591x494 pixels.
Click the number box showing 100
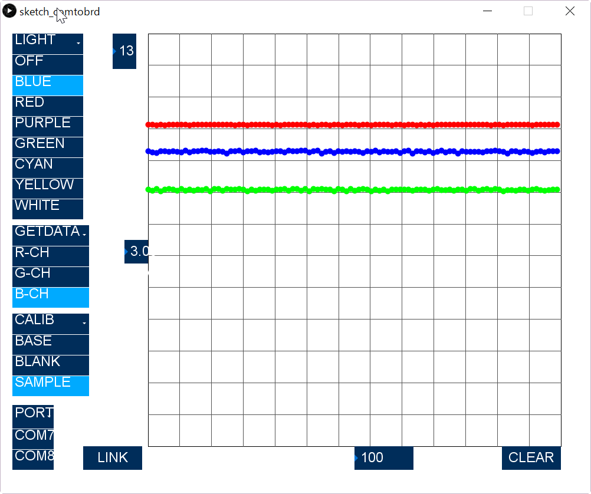tap(384, 458)
